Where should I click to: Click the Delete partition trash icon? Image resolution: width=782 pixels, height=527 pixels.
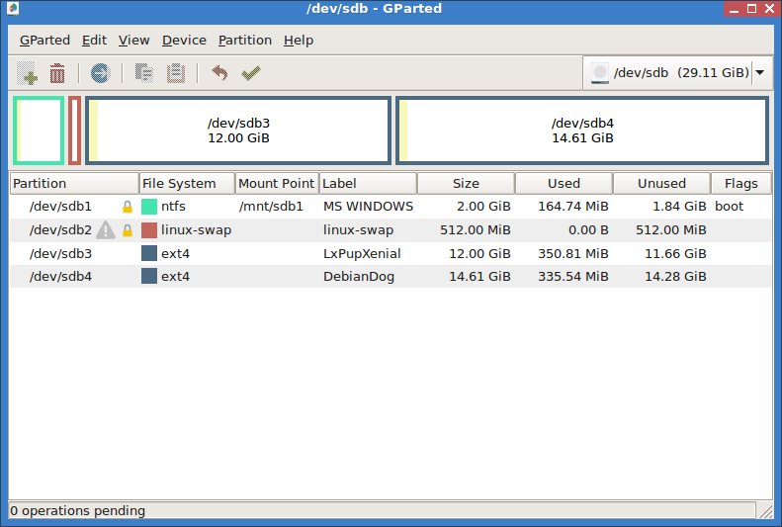(x=57, y=73)
